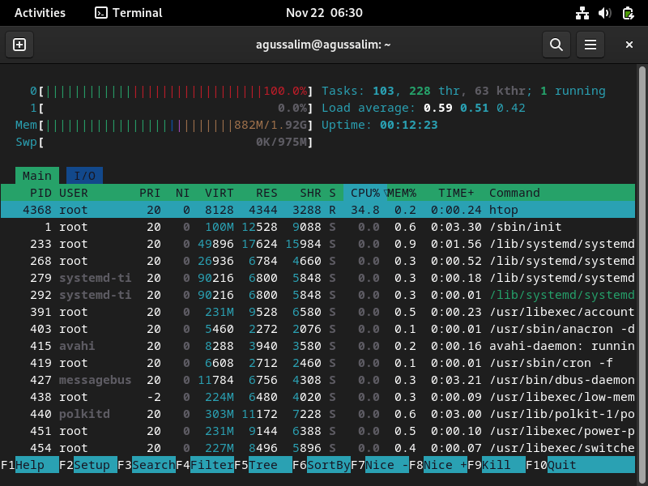The width and height of the screenshot is (648, 486).
Task: Select the /usr/libexec/power-p process row
Action: point(318,431)
